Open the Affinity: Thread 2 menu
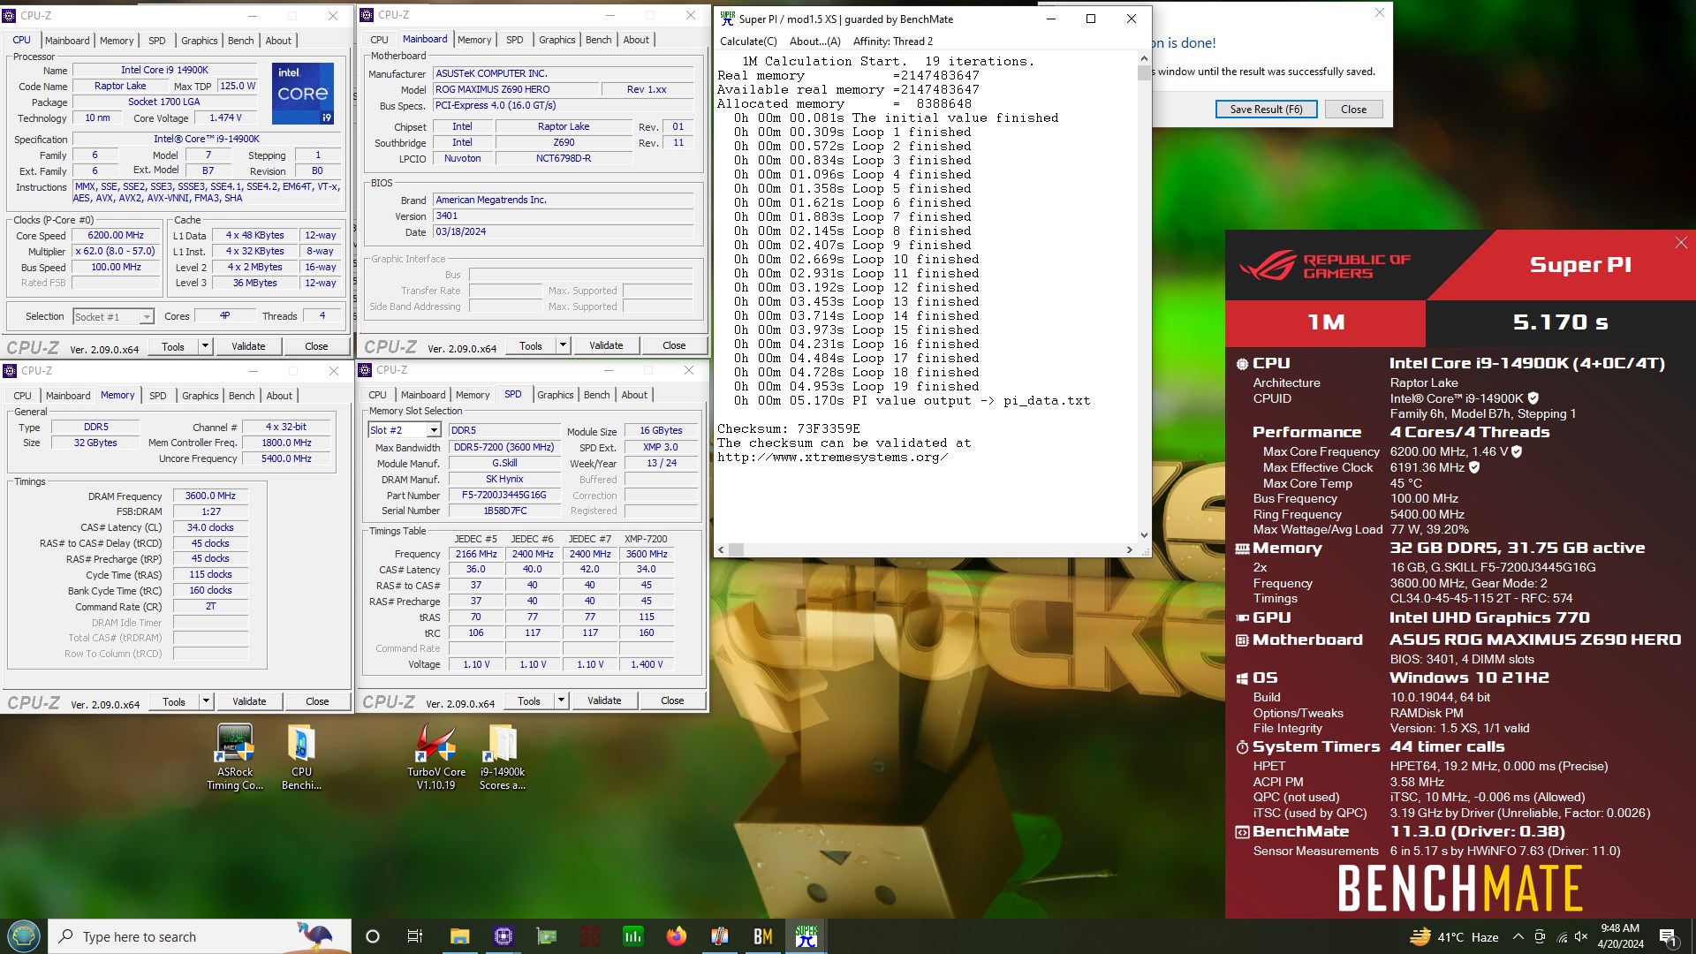This screenshot has width=1696, height=954. click(892, 42)
